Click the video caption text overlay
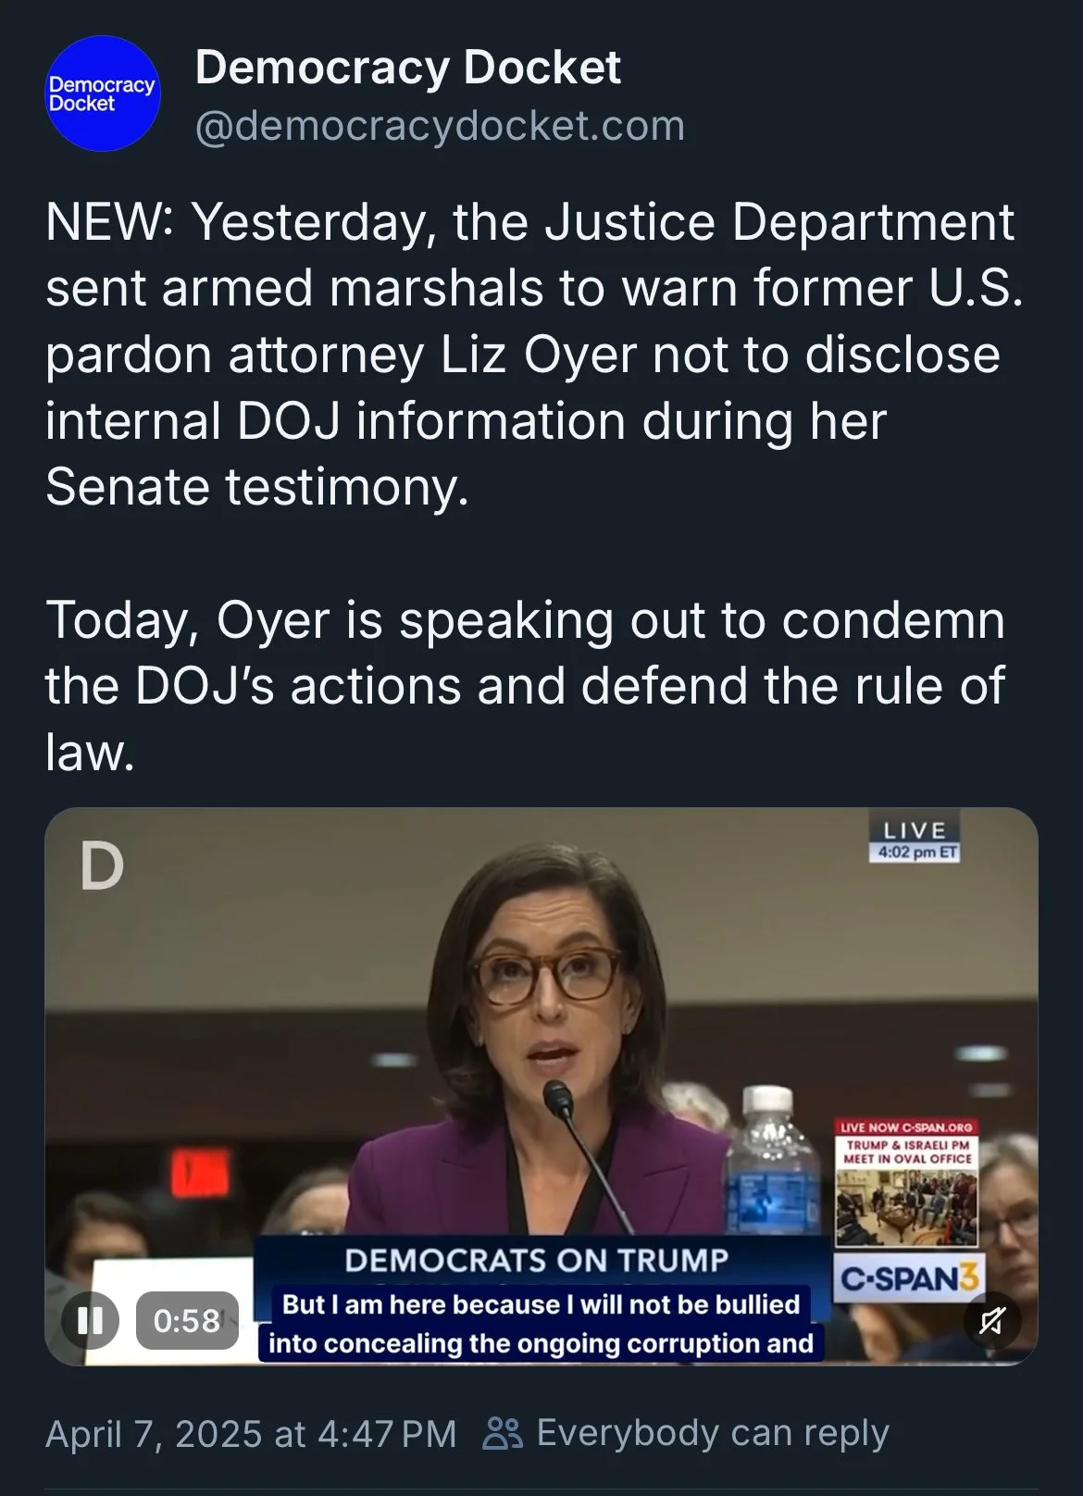Image resolution: width=1083 pixels, height=1496 pixels. coord(541,1324)
